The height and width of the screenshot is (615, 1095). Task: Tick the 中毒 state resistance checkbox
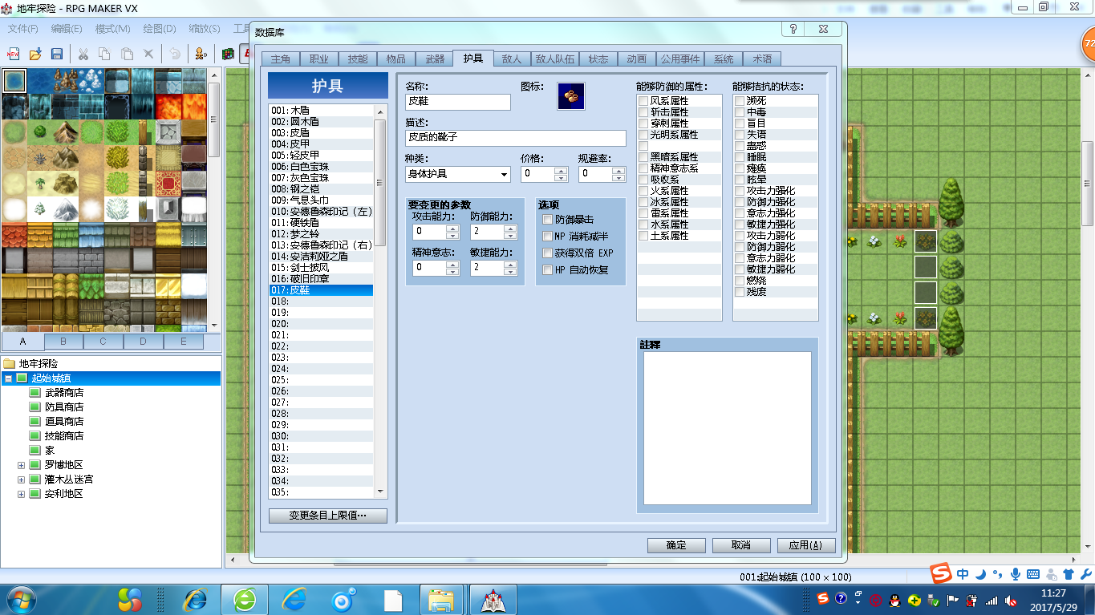click(x=740, y=112)
